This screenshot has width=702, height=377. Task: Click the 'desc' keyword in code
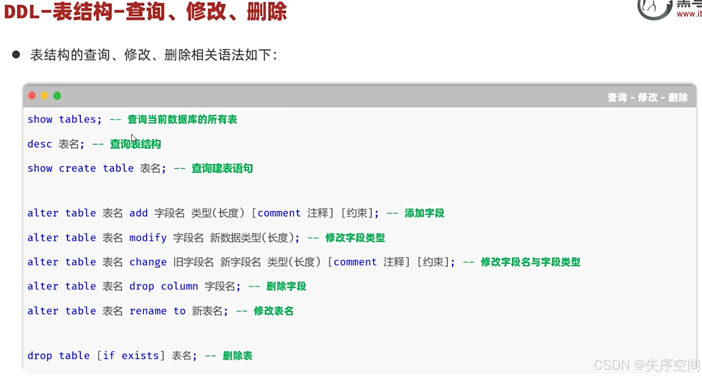point(39,144)
